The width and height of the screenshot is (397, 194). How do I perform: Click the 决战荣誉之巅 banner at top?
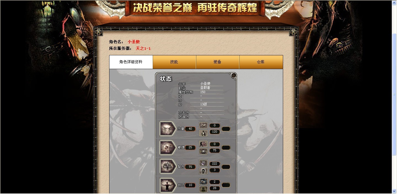(195, 8)
